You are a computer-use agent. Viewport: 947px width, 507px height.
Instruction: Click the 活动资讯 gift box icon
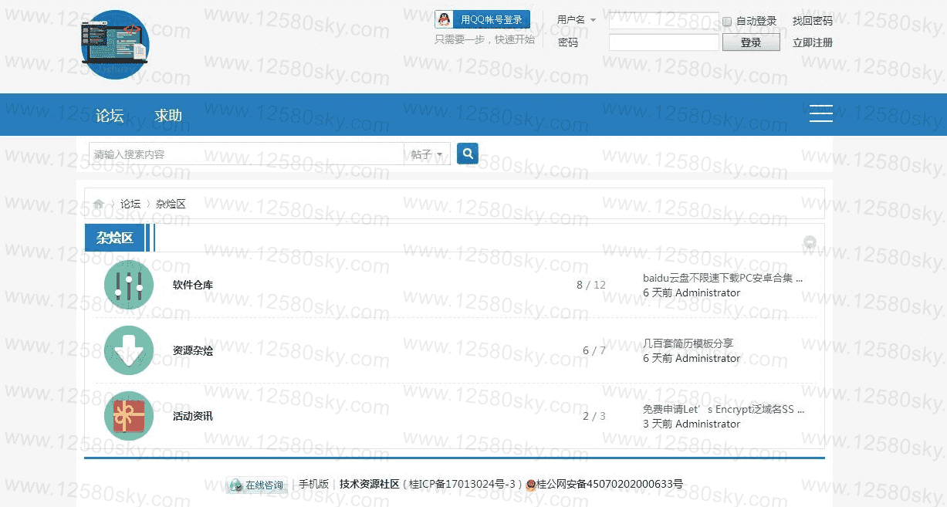(x=129, y=416)
